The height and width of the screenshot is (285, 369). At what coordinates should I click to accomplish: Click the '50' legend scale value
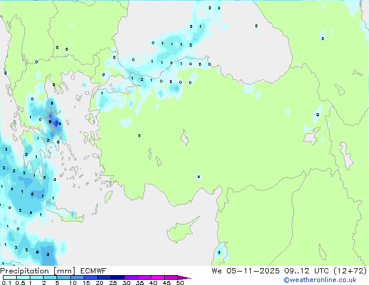(180, 283)
